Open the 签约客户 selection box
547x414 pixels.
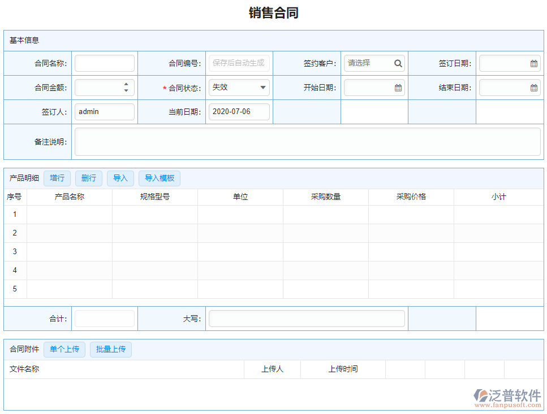[x=368, y=63]
